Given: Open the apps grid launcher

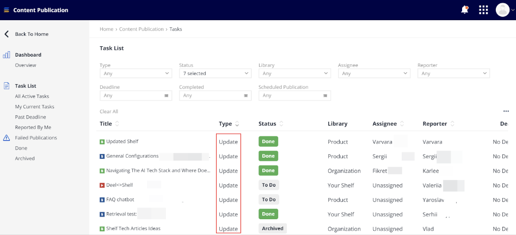Looking at the screenshot, I should pyautogui.click(x=483, y=10).
